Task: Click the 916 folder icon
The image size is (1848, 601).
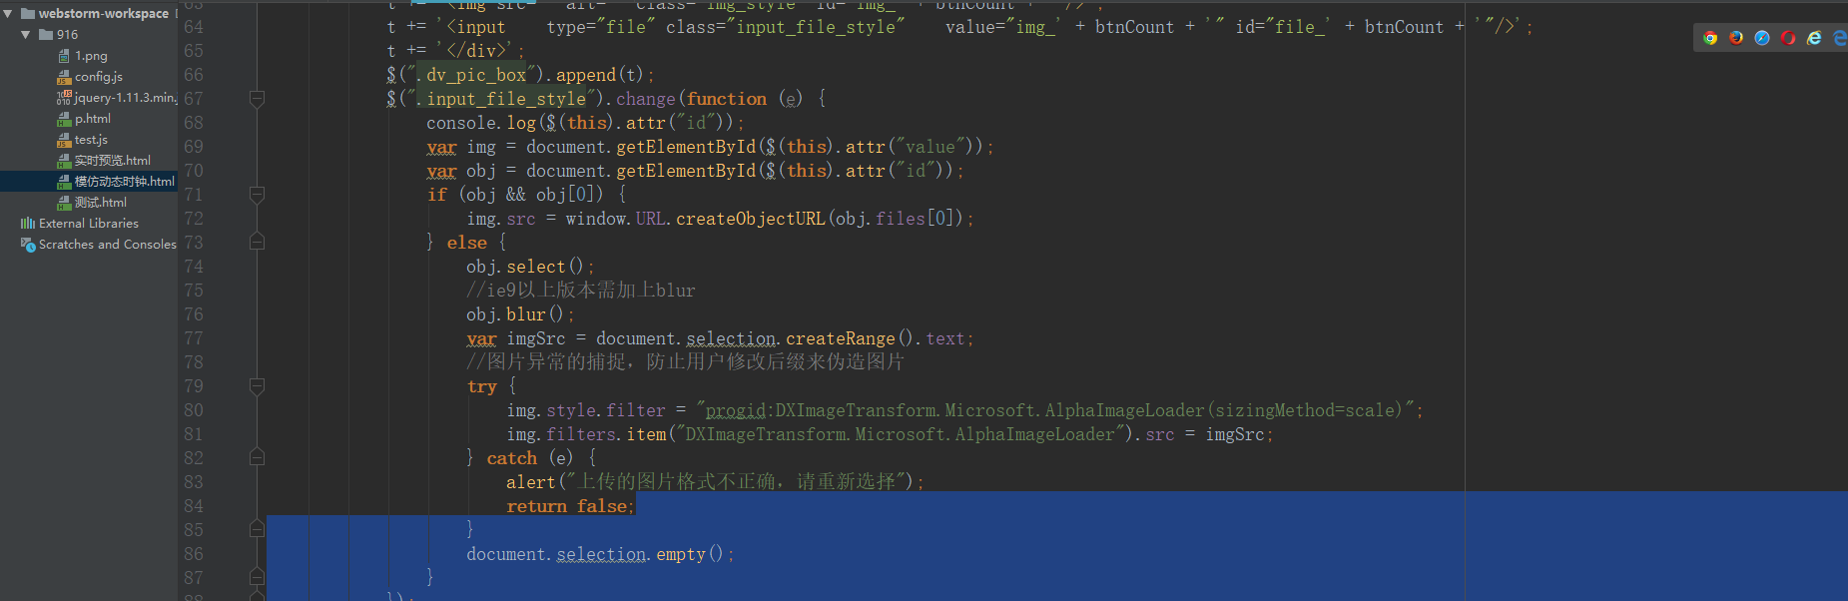Action: (x=46, y=35)
